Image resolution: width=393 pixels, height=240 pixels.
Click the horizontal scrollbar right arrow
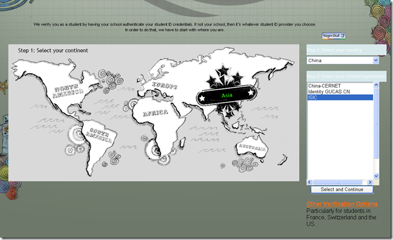click(370, 182)
